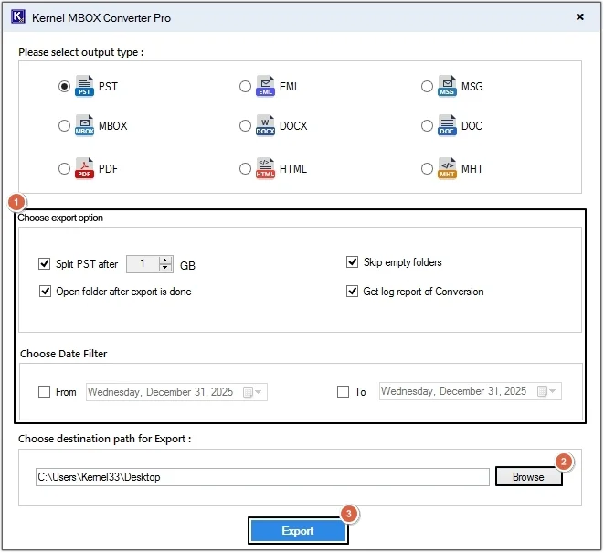Image resolution: width=604 pixels, height=553 pixels.
Task: Uncheck the Skip empty folders checkbox
Action: pos(352,262)
